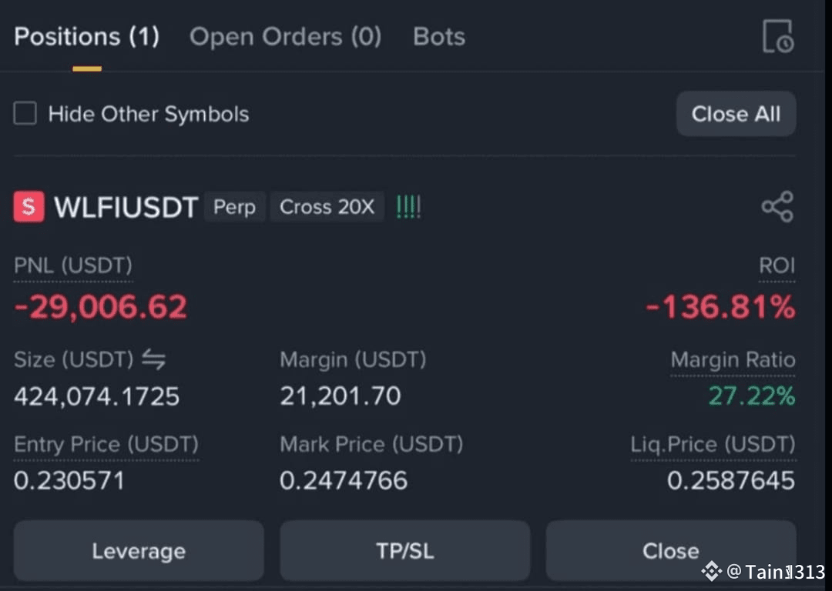Share the WLFIUSDT position
This screenshot has width=832, height=591.
coord(777,207)
